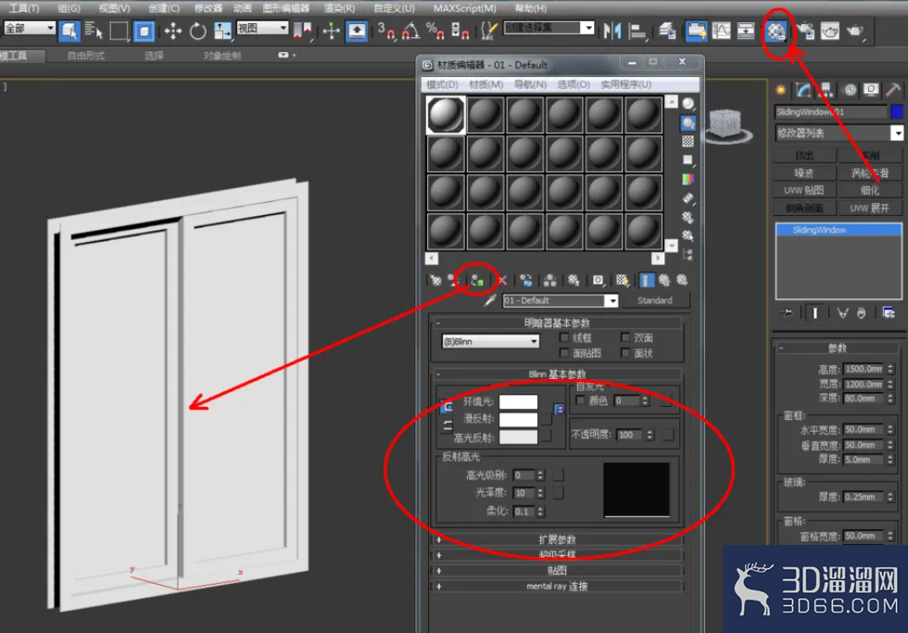Open the 01 - Default material name dropdown
908x633 pixels.
pyautogui.click(x=612, y=300)
